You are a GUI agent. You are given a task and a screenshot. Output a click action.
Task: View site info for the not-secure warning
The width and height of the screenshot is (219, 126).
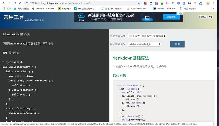point(32,3)
